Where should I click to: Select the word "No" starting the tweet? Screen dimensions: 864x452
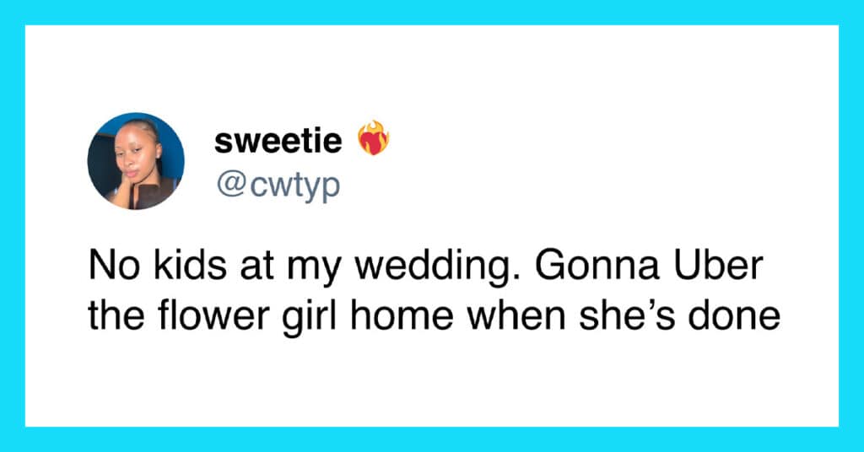tap(114, 266)
